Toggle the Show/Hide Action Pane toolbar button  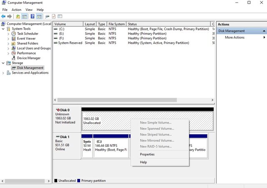coord(39,16)
